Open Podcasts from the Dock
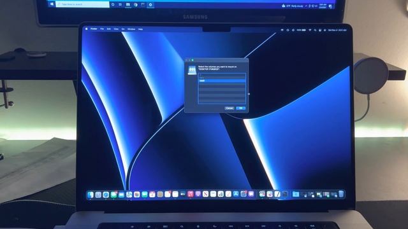This screenshot has height=229, width=408. pyautogui.click(x=198, y=195)
